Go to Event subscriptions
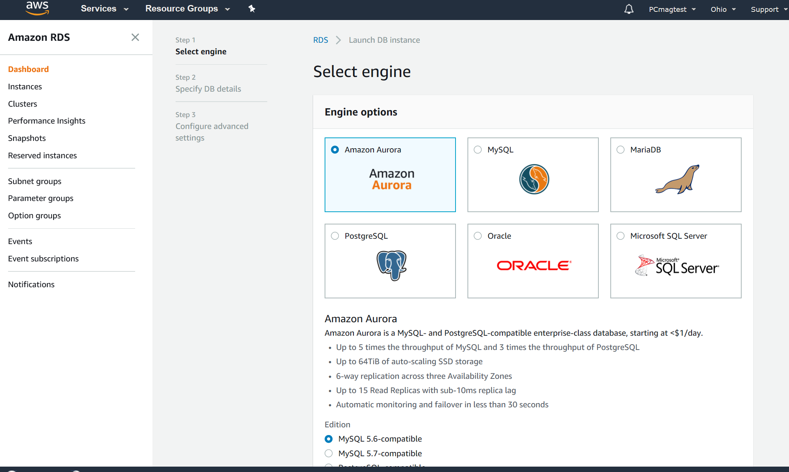The height and width of the screenshot is (472, 789). pos(44,259)
